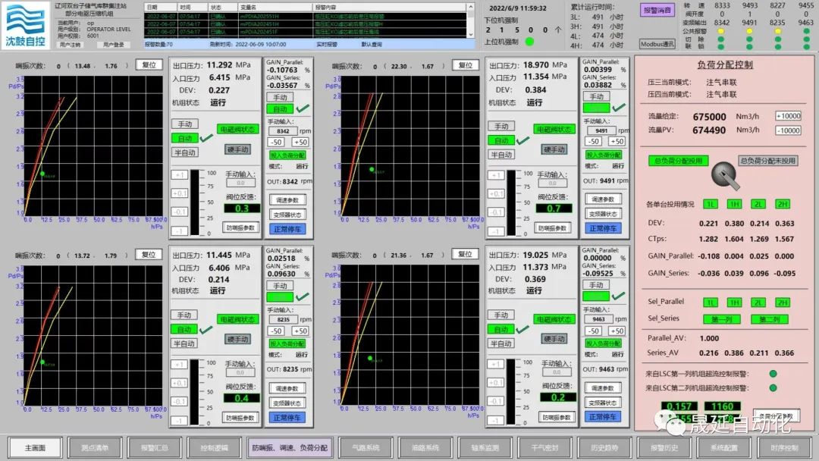Increase bottom-left unit speed with +50 button

[x=300, y=331]
